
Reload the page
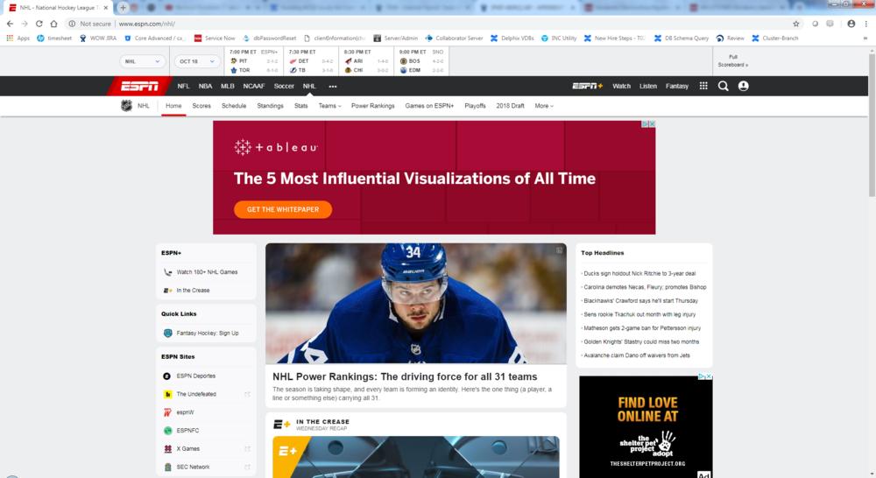click(x=39, y=24)
